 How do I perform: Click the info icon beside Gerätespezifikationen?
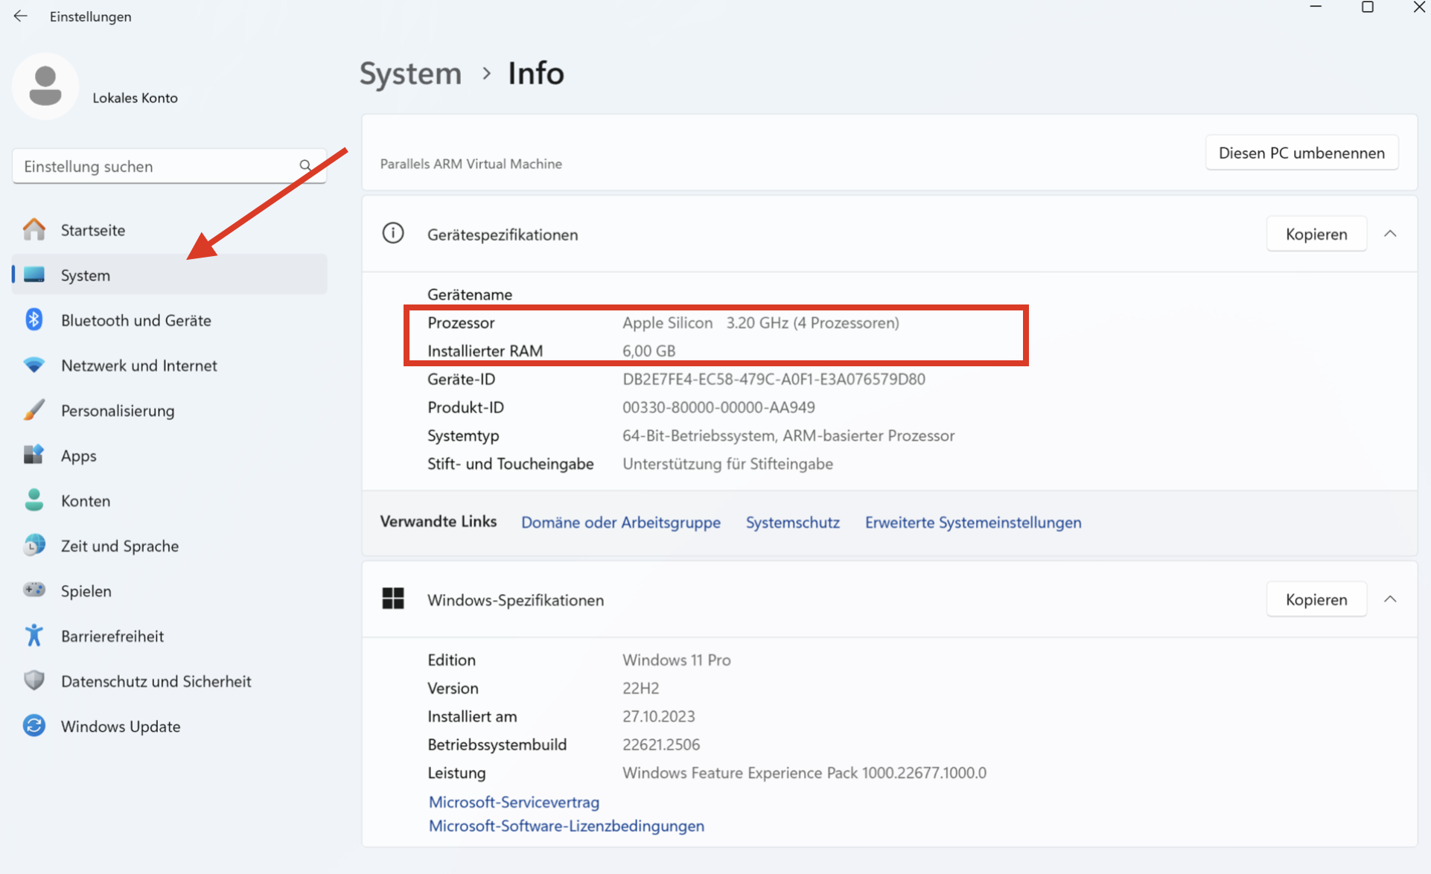[x=393, y=234]
